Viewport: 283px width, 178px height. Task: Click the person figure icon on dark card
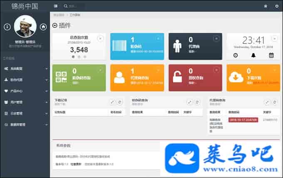[177, 46]
